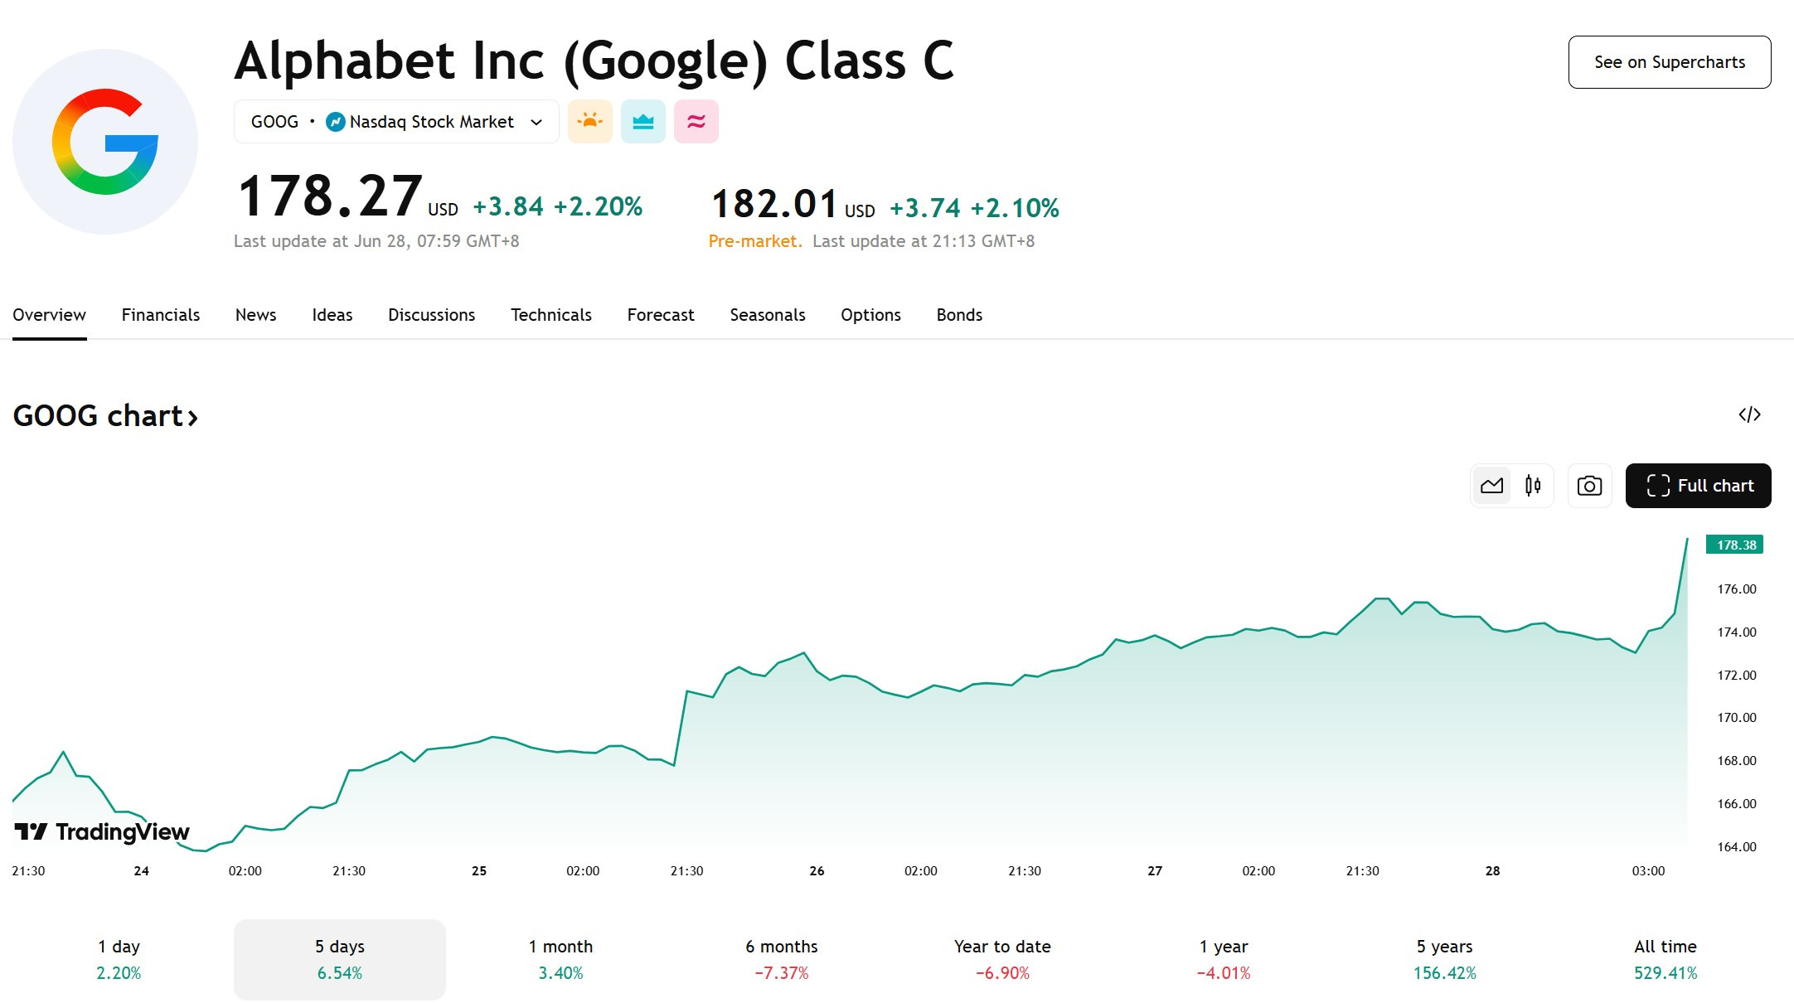Expand the GOOG chart heading arrow

192,417
